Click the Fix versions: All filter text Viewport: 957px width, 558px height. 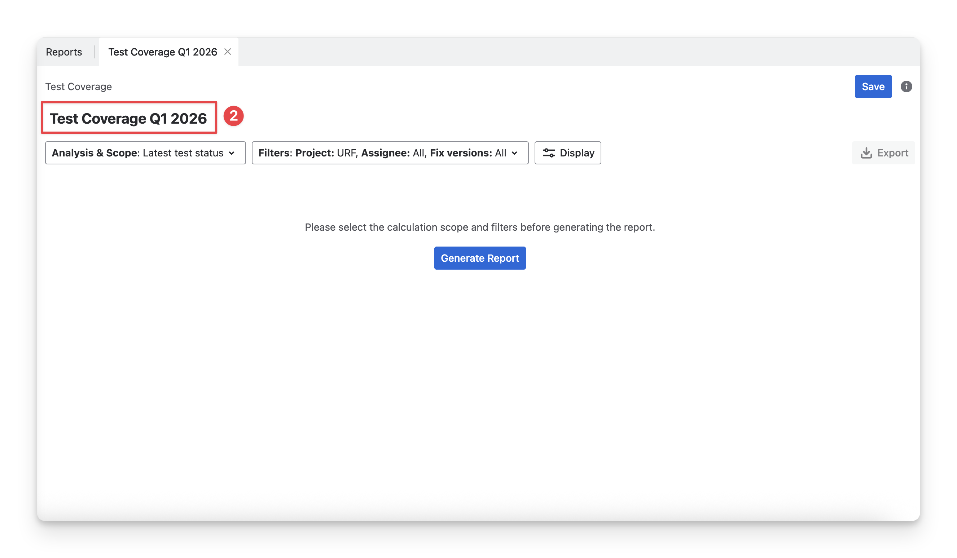(x=468, y=153)
